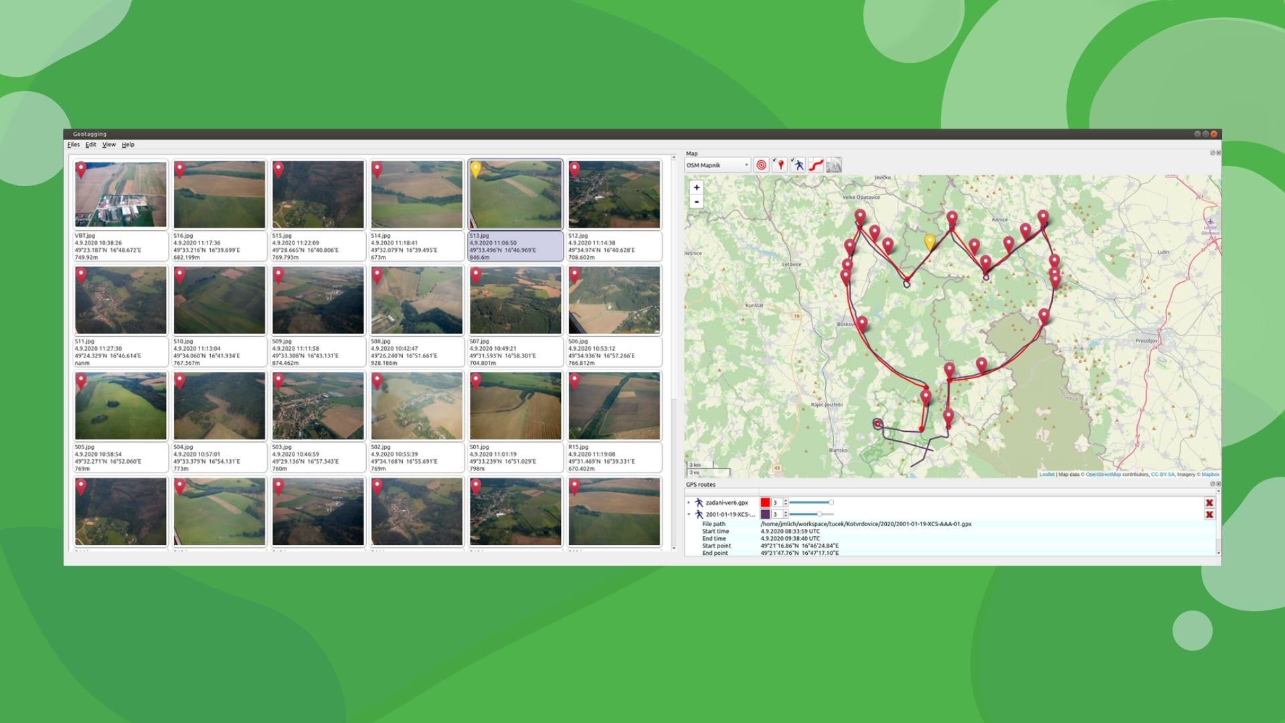Screen dimensions: 1285x723
Task: Click walker icon beside zadani-ver6.gpx
Action: pyautogui.click(x=699, y=503)
